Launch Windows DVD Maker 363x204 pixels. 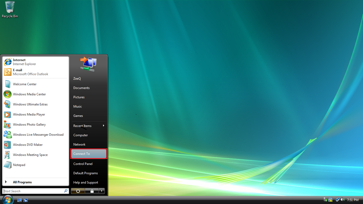point(36,145)
